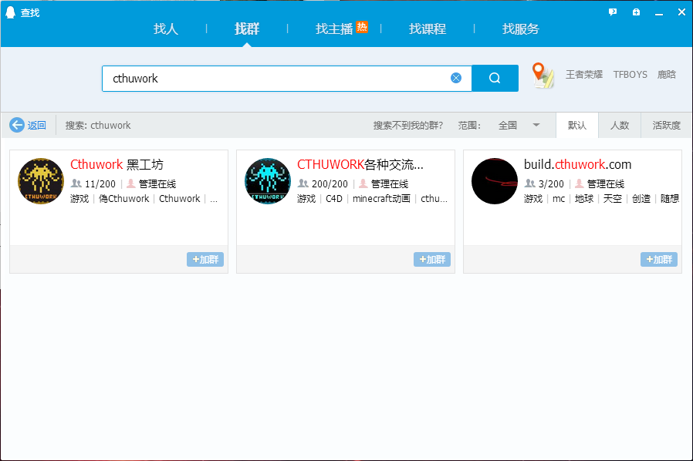Open the 找课程 tab
The image size is (693, 461).
pyautogui.click(x=428, y=29)
